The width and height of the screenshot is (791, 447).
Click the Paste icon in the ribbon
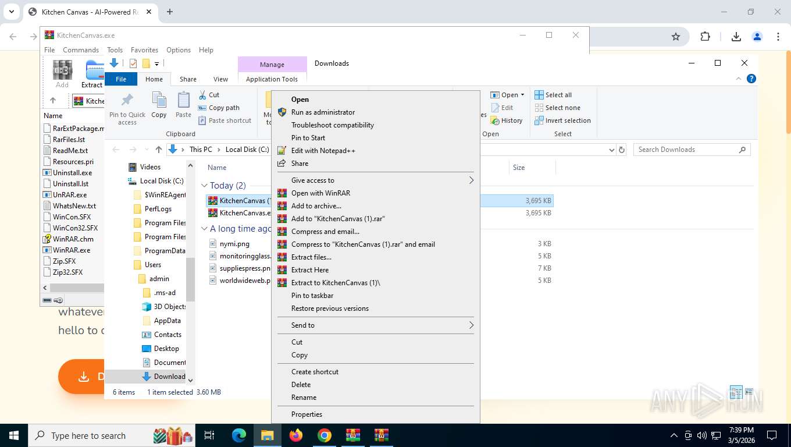(x=183, y=105)
